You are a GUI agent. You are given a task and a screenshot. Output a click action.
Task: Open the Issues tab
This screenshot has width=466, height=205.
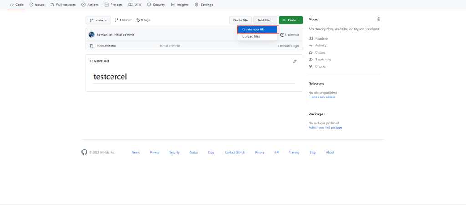click(37, 5)
